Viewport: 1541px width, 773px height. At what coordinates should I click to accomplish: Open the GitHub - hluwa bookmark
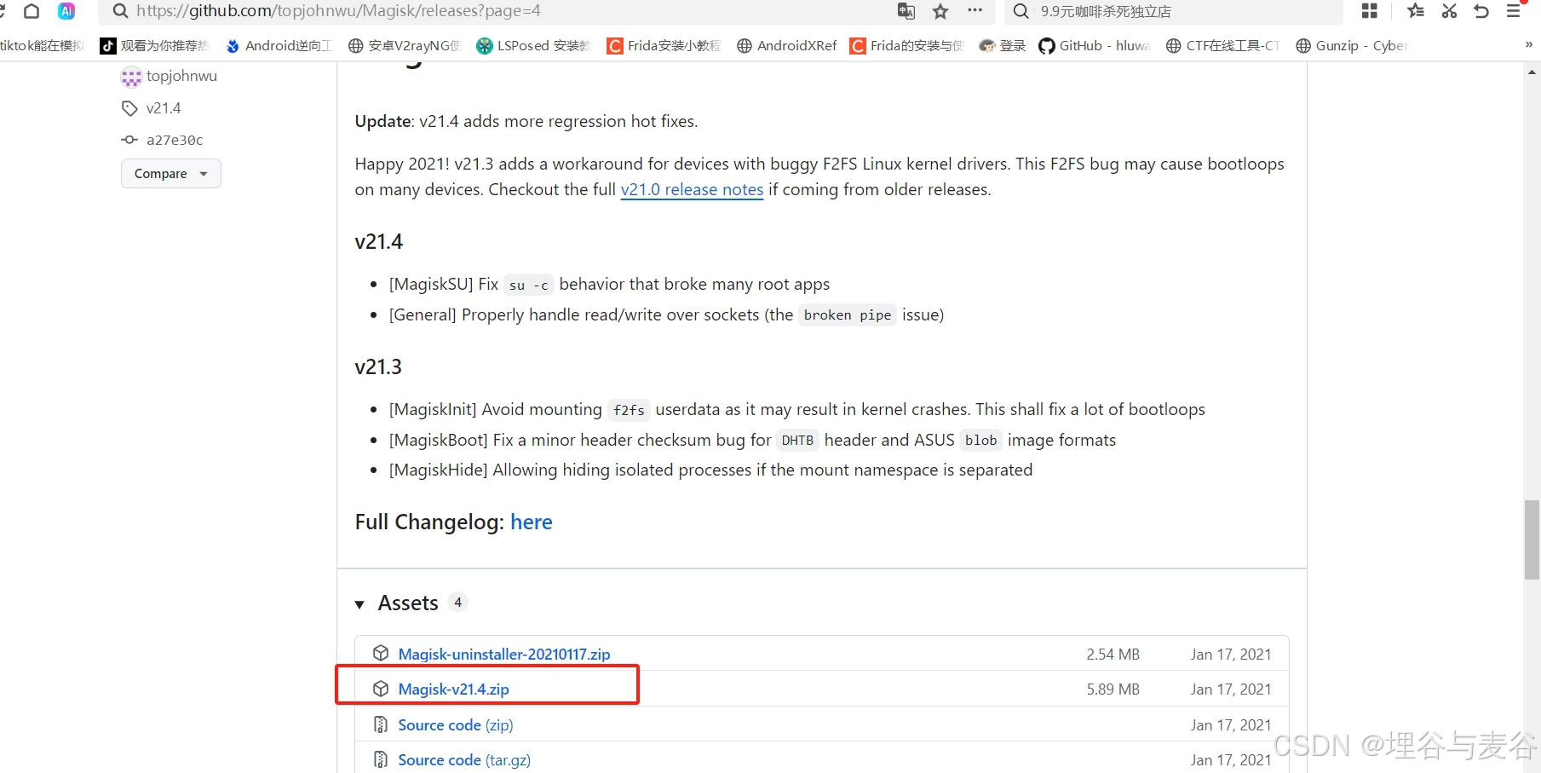tap(1095, 46)
